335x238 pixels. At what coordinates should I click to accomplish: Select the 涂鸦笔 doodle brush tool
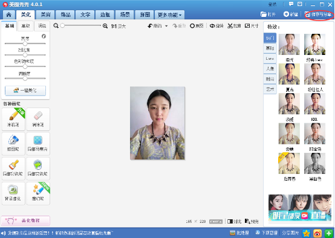pos(13,119)
